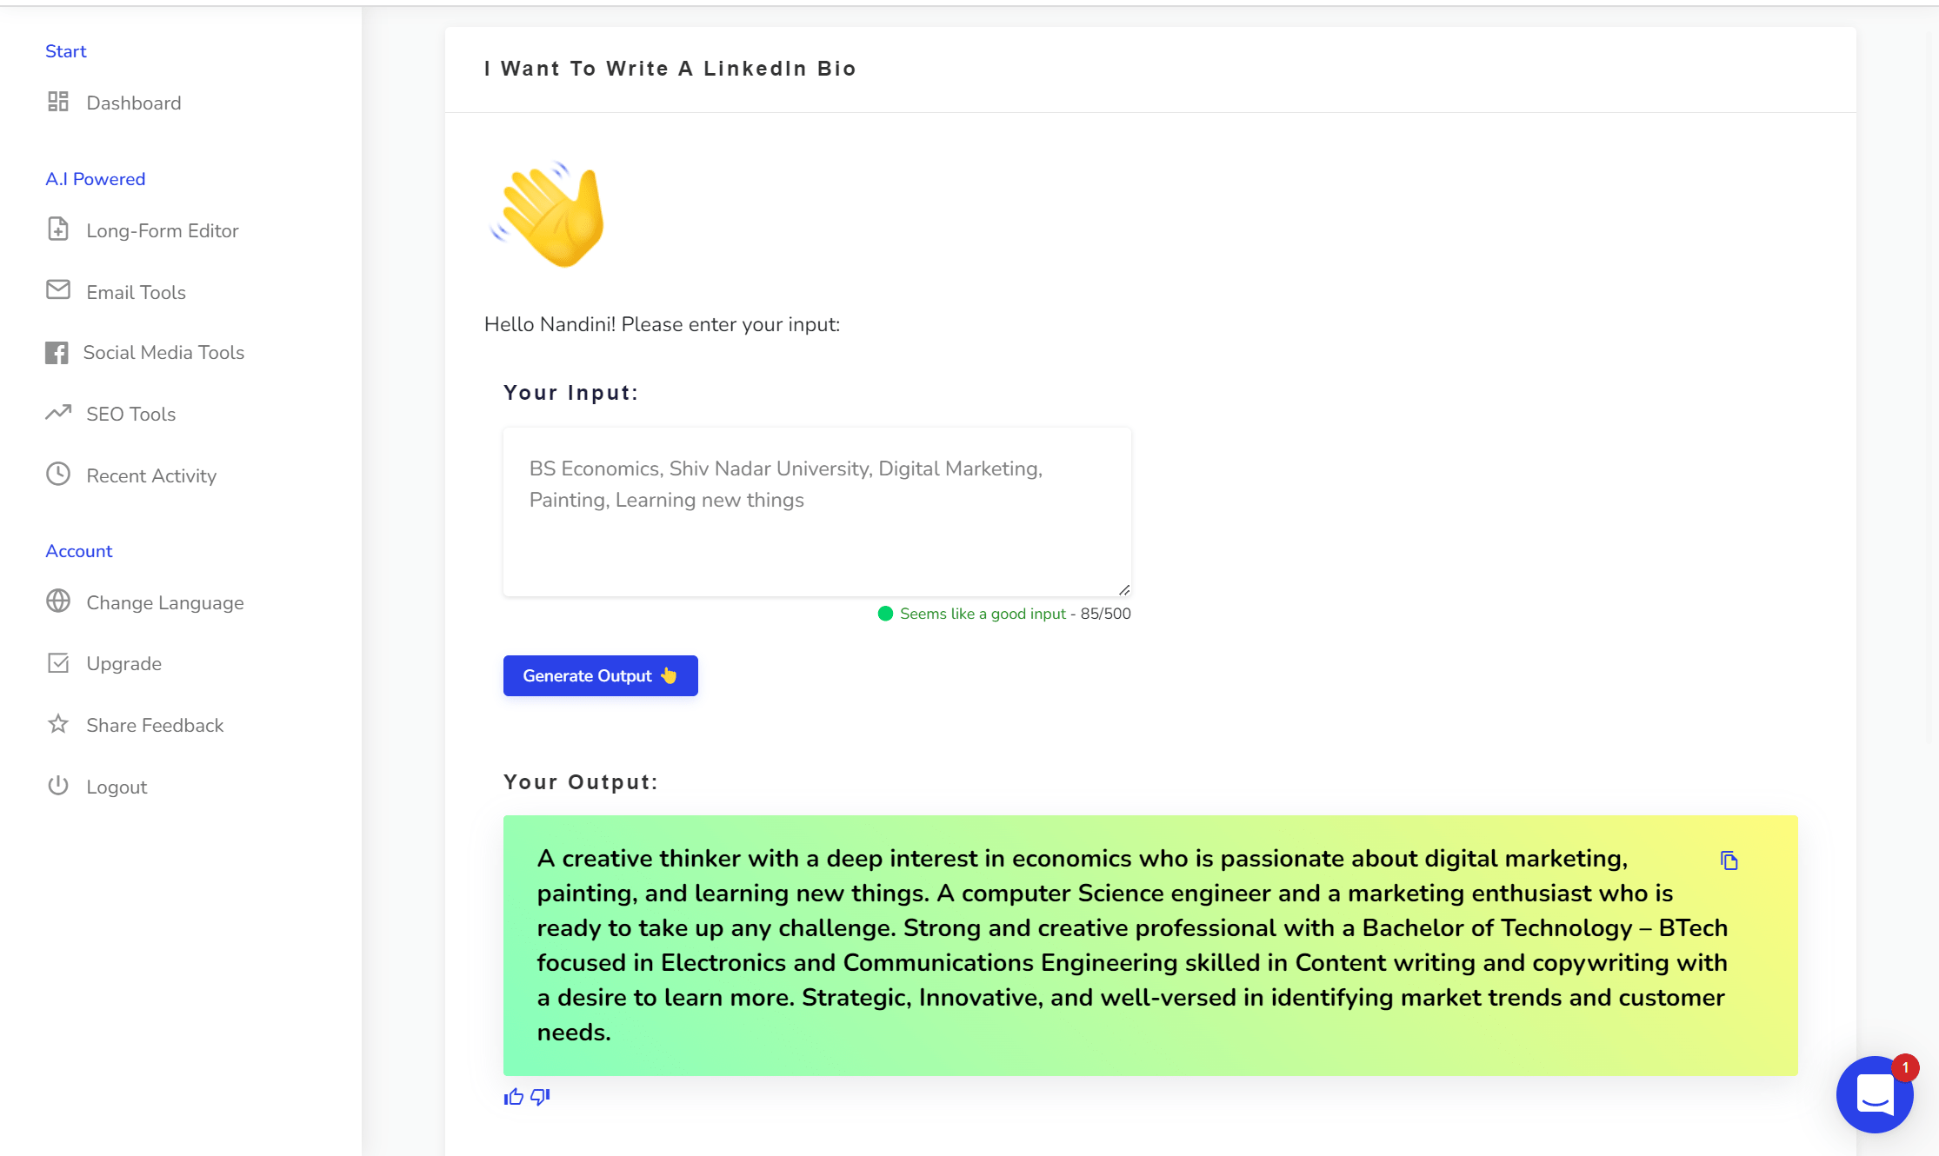Click the SEO Tools trend arrow icon
Screen dimensions: 1939x1156
click(x=58, y=413)
